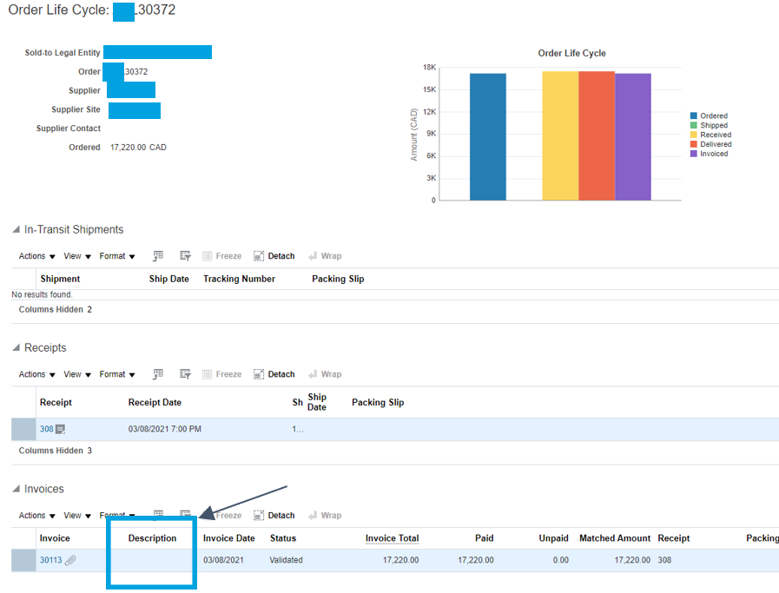Viewport: 779px width, 593px height.
Task: Open the Format menu in In-Transit Shipments
Action: tap(114, 255)
